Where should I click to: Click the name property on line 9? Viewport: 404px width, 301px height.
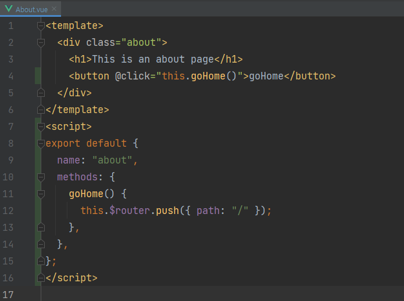(69, 160)
